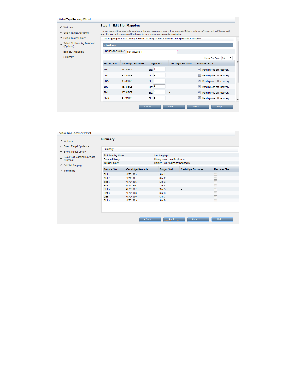The image size is (283, 377).
Task: Uncheck Recover First for Slot 4 in Step 4
Action: click(x=199, y=87)
